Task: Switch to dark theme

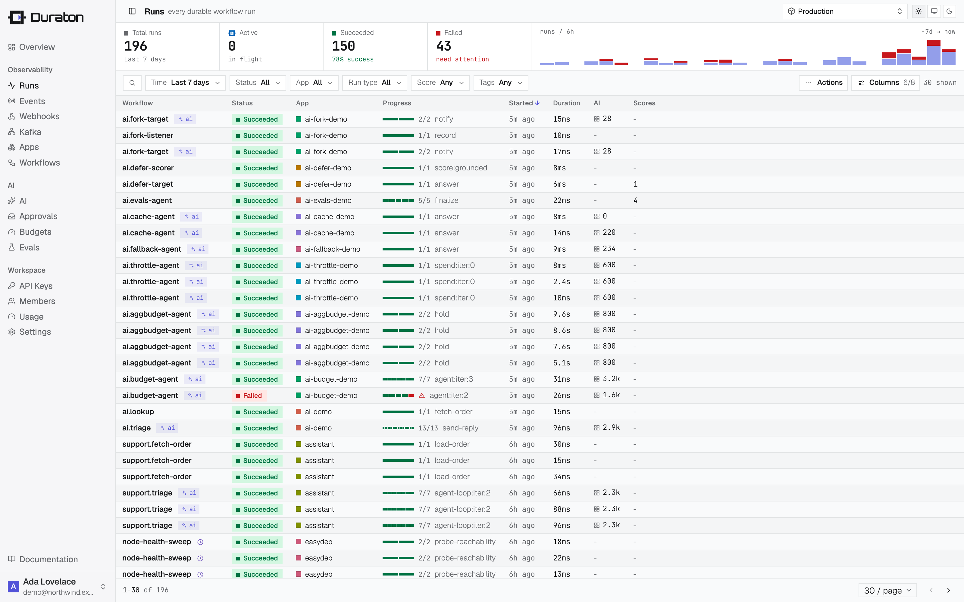Action: point(949,11)
